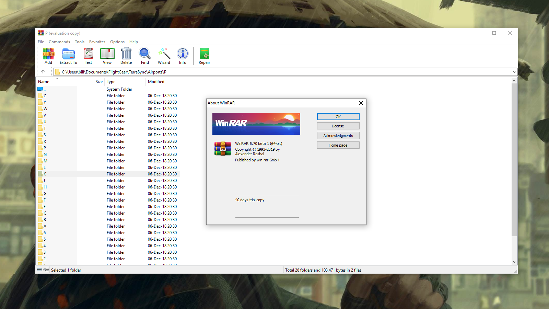Screen dimensions: 549x309
Task: Click the WinRAR books icon in title bar
Action: click(41, 33)
